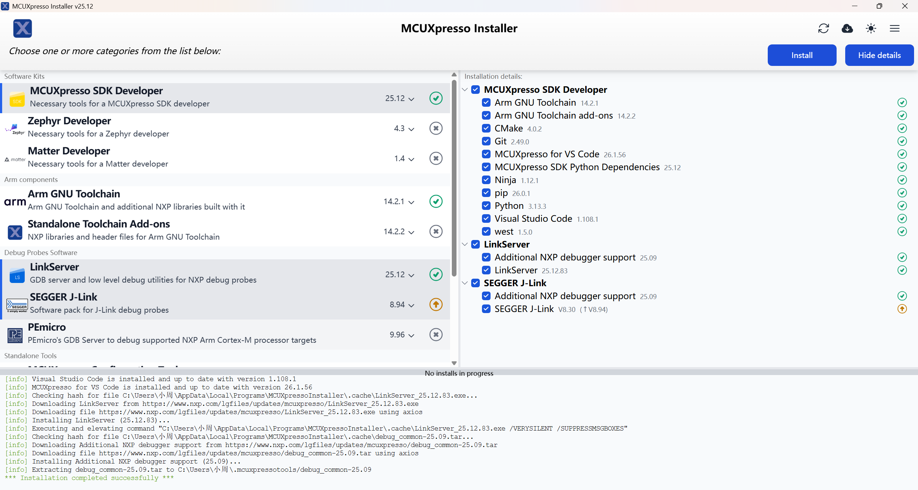
Task: Click PEmicro not-installed status icon
Action: pos(436,335)
